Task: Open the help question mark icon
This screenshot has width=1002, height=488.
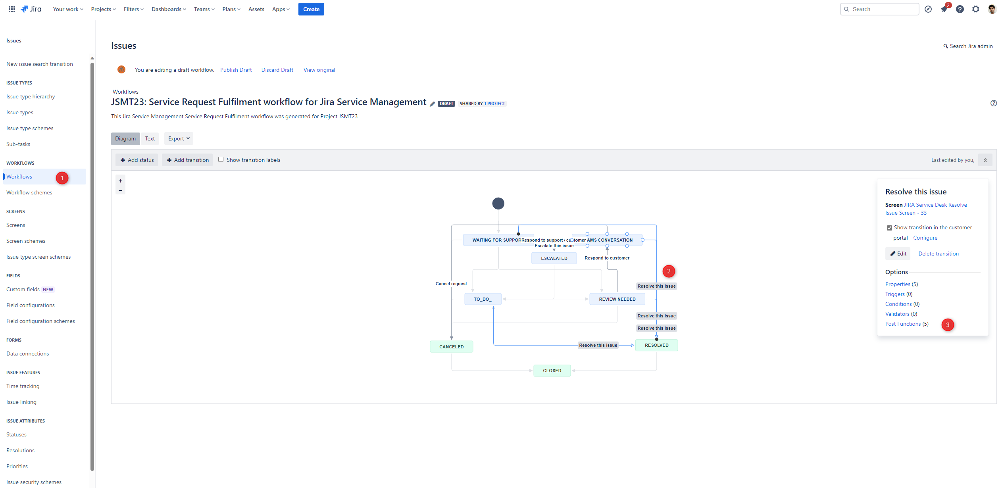Action: 960,9
